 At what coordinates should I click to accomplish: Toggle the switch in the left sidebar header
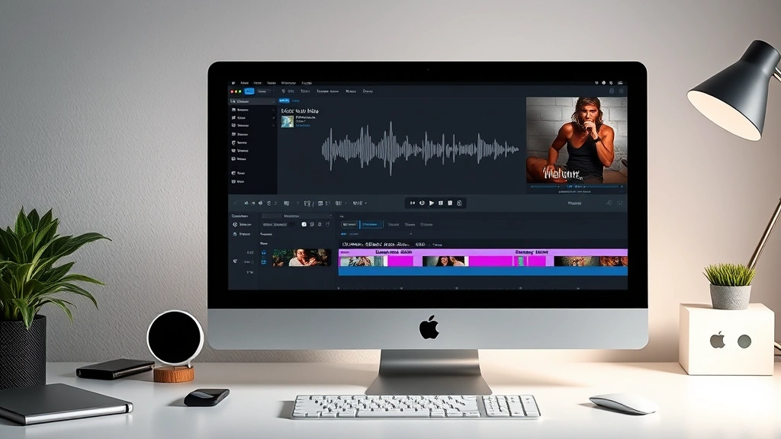pos(273,101)
